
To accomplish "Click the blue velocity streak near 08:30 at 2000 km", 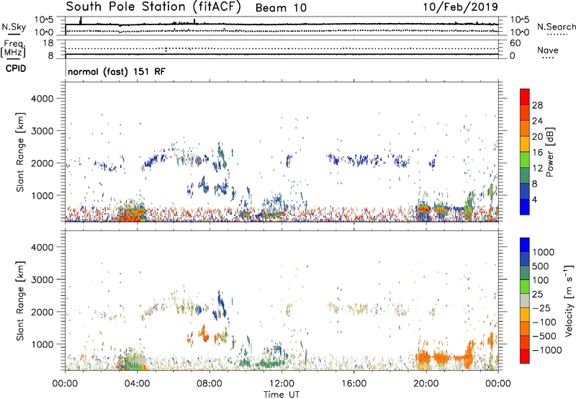I will tap(220, 305).
